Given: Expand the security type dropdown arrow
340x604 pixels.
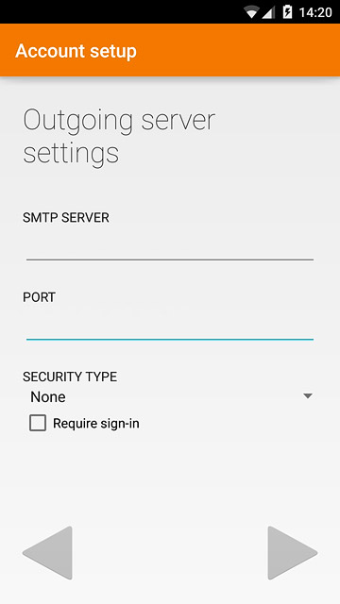Looking at the screenshot, I should point(307,396).
